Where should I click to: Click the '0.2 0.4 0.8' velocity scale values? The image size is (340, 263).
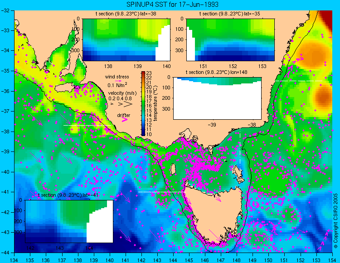pyautogui.click(x=120, y=98)
